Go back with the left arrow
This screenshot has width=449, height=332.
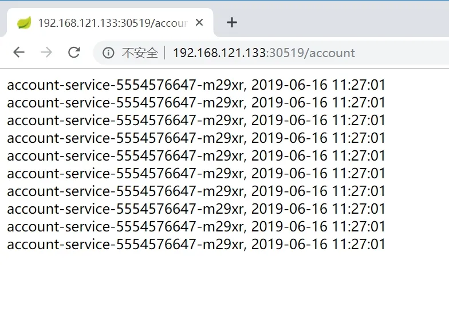[x=19, y=53]
